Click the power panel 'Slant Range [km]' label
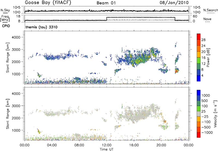This screenshot has height=151, width=218. point(8,58)
